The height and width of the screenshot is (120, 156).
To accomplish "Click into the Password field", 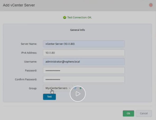I will pos(84,70).
